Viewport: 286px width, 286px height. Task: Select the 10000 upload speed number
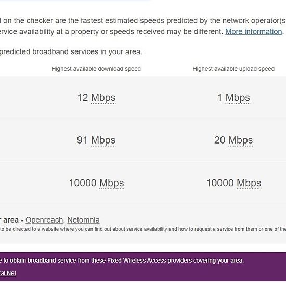(220, 183)
